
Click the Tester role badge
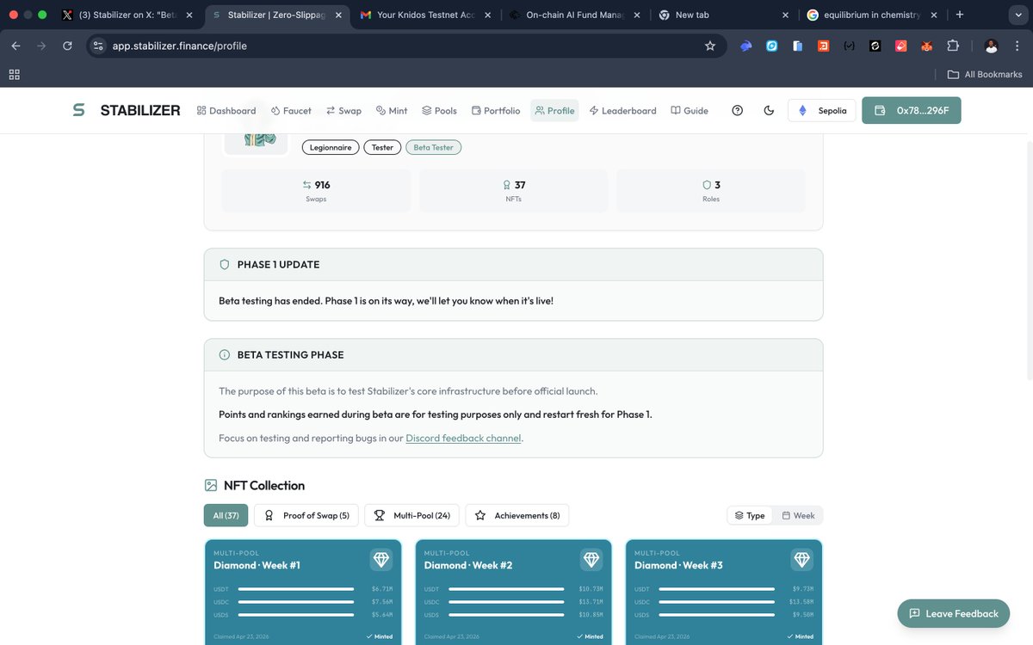tap(382, 147)
